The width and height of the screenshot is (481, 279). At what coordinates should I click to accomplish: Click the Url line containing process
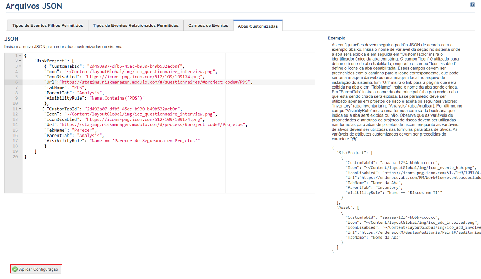[x=146, y=125]
